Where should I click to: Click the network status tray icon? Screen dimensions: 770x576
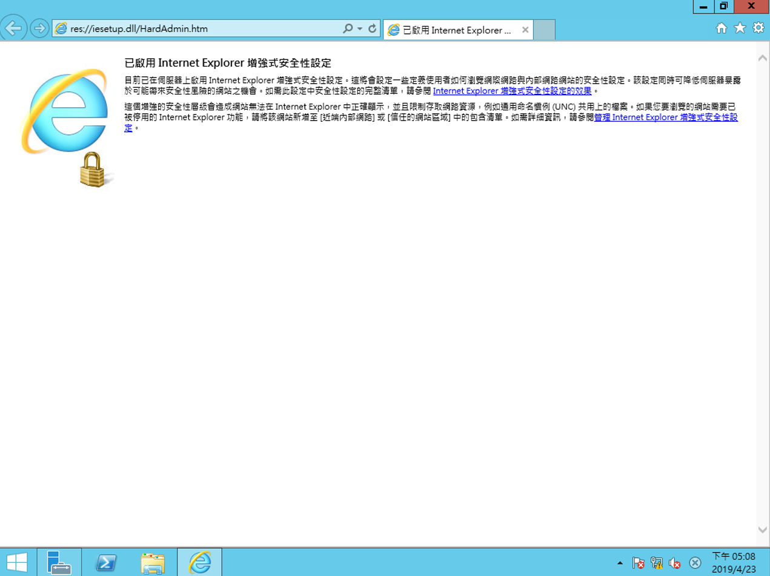(x=657, y=563)
